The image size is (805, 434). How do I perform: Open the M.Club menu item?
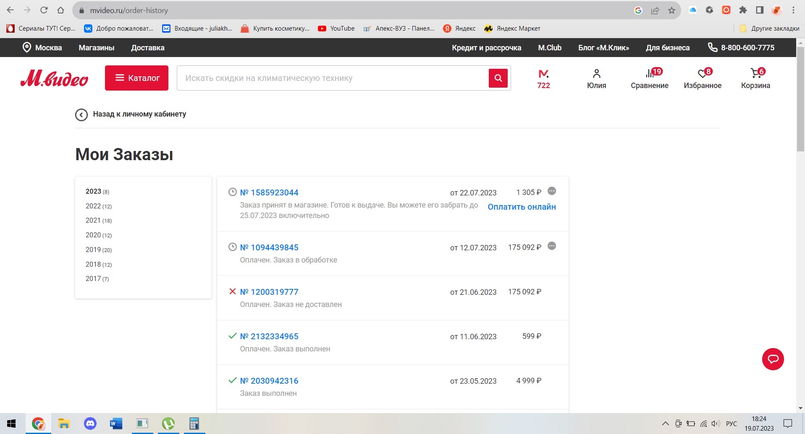550,48
